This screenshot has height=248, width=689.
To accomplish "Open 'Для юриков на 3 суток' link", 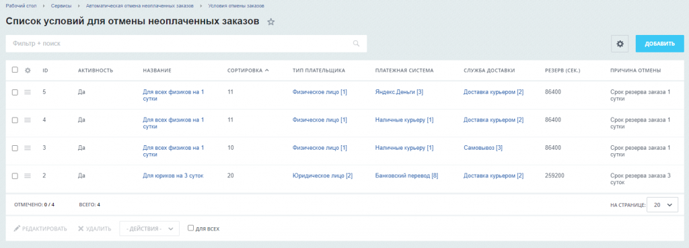I will click(x=173, y=175).
